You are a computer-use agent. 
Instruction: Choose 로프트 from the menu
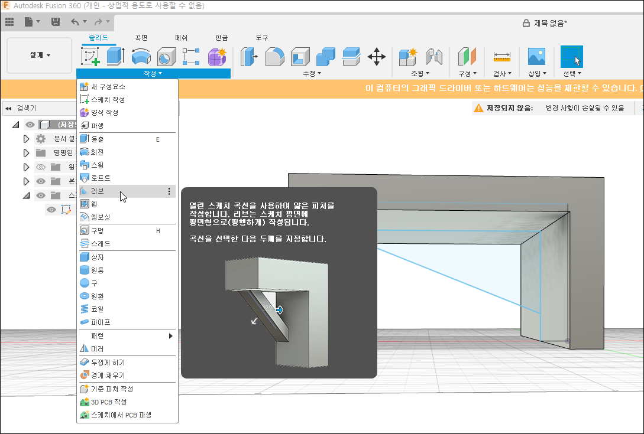127,178
